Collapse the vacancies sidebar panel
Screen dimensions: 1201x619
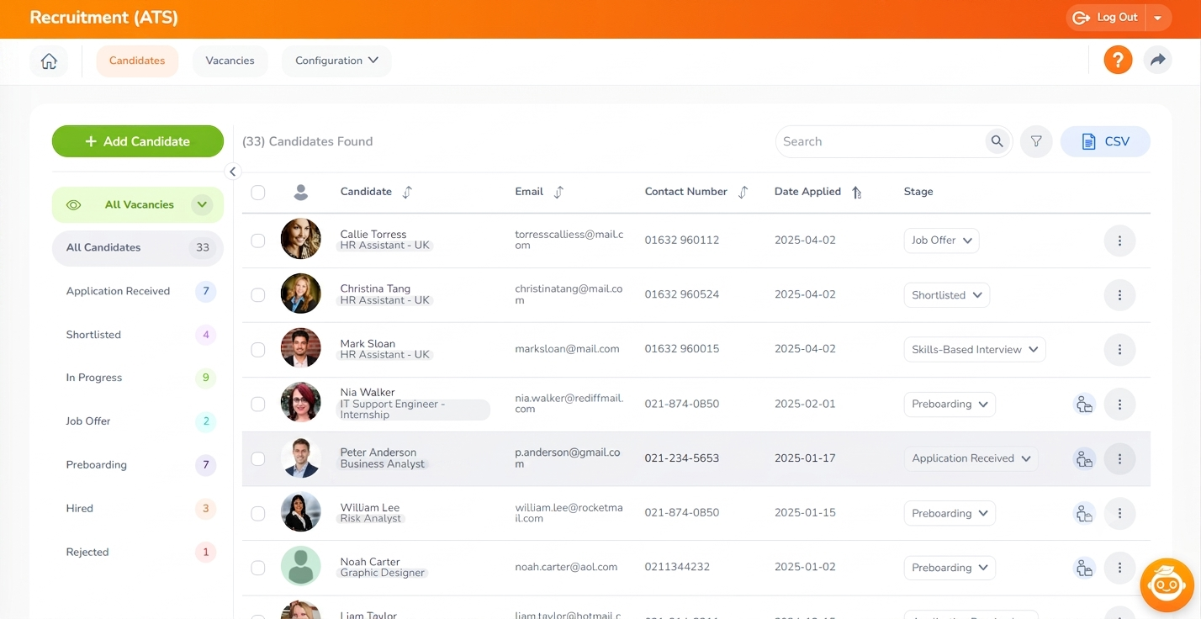(x=233, y=172)
